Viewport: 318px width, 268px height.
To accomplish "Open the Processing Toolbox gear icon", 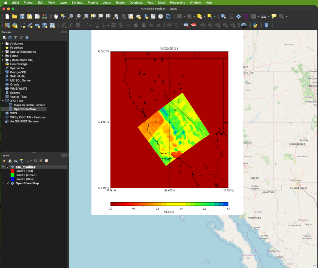I will (238, 16).
